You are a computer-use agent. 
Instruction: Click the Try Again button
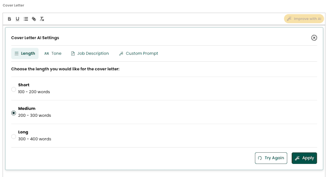(x=271, y=158)
